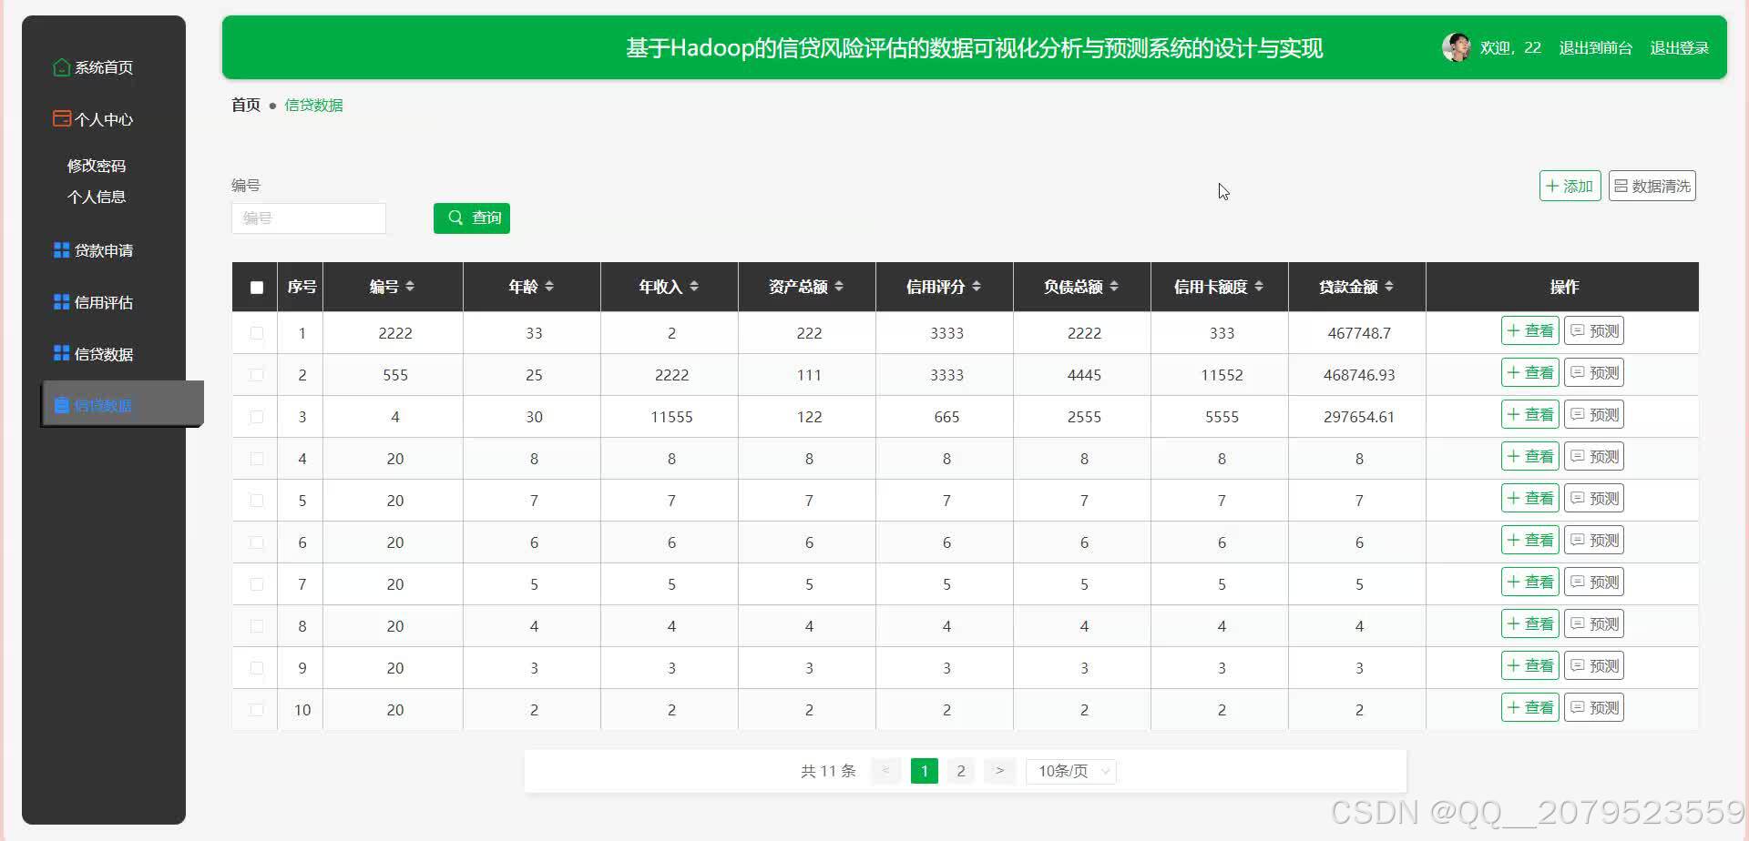Screen dimensions: 1749x841
Task: Click the magnifier icon on 查询 button
Action: 455,218
